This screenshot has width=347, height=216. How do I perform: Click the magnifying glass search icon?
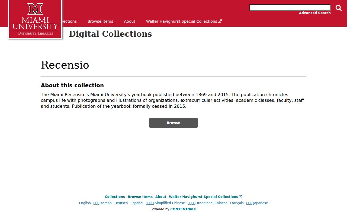point(339,8)
